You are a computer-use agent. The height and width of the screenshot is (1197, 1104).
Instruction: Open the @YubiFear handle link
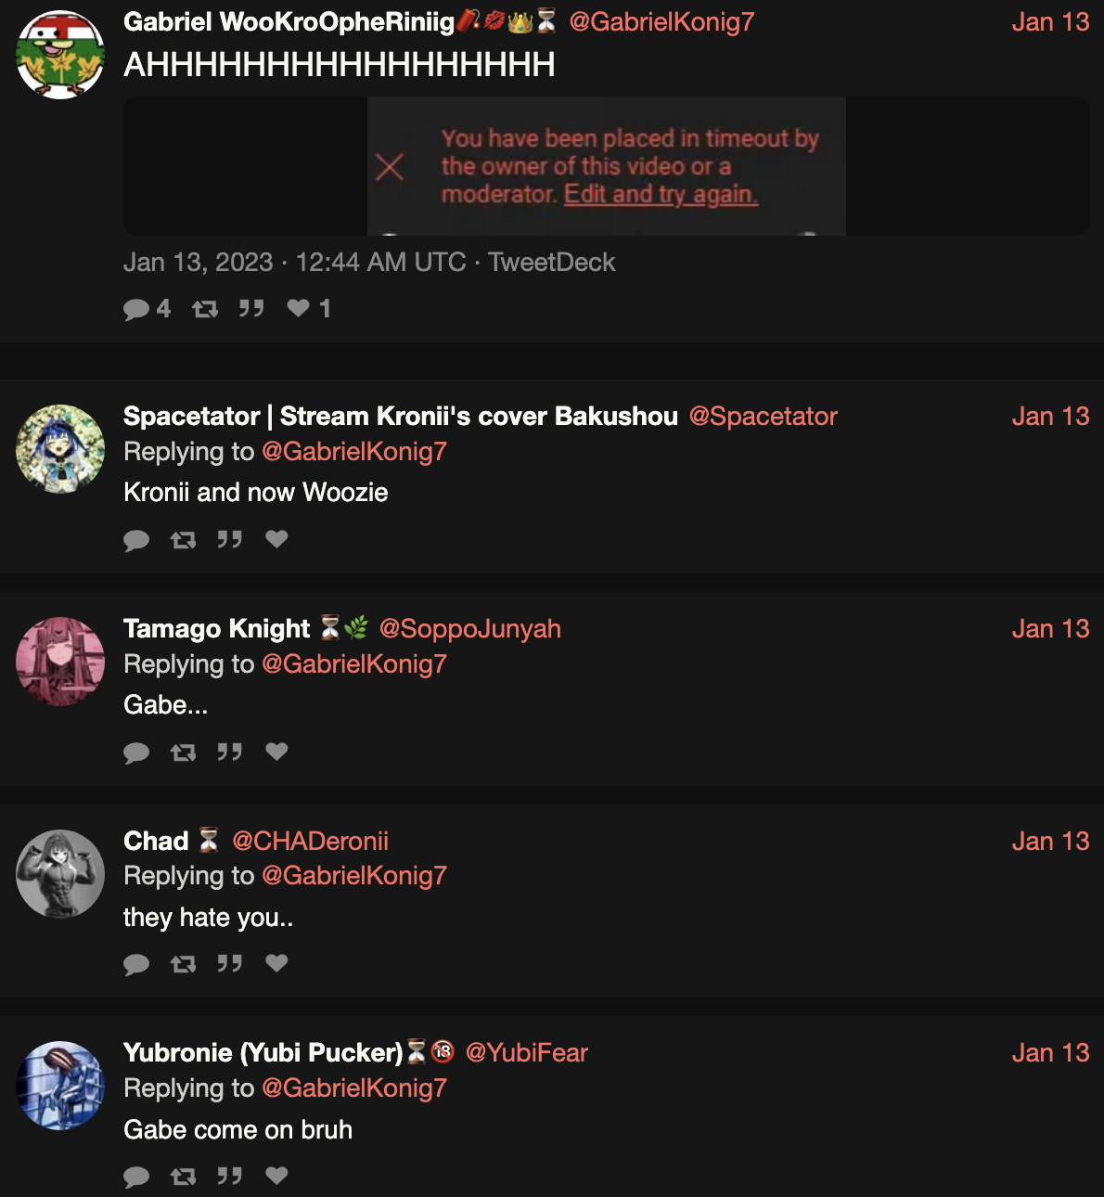click(526, 1052)
